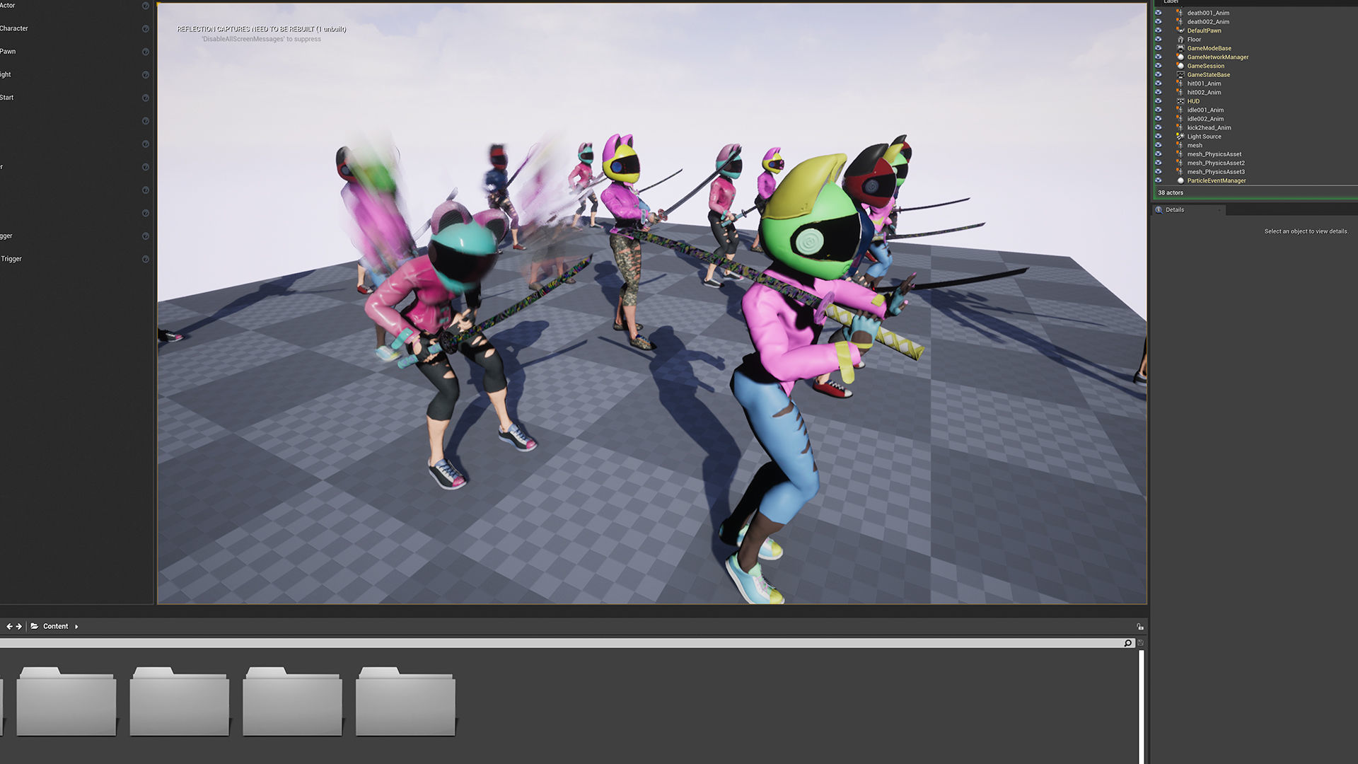
Task: Select the Pawn class entry
Action: (x=8, y=52)
